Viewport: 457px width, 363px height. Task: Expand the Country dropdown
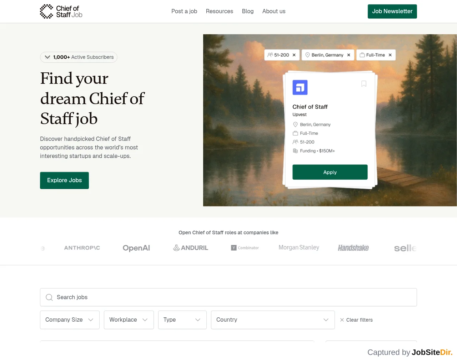(273, 320)
